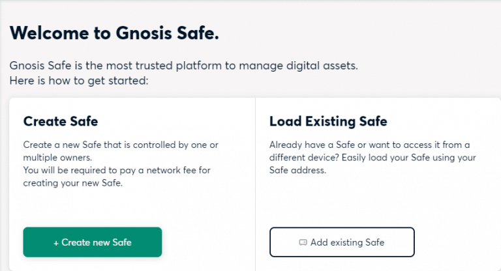This screenshot has height=271, width=501.
Task: Click the Load Existing Safe card heading
Action: point(328,121)
